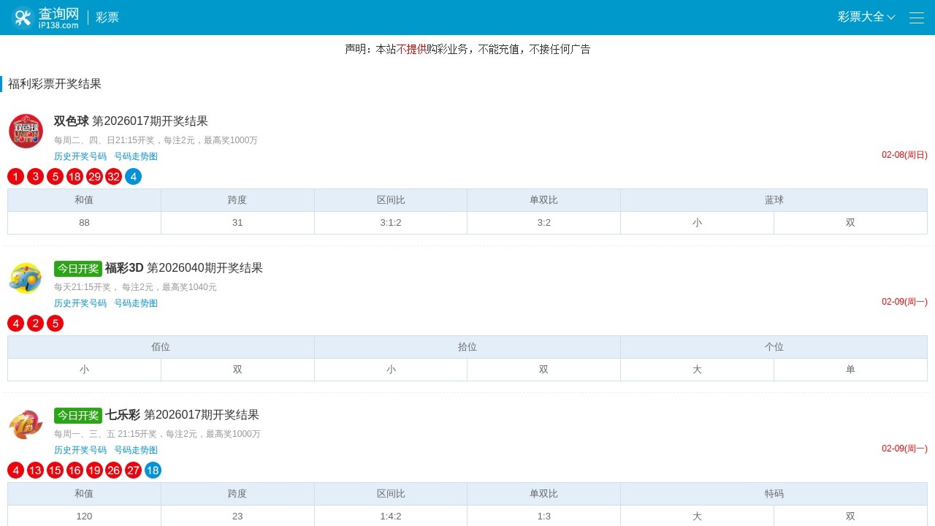The image size is (935, 526).
Task: Click the red ball 29 in 双色球 results
Action: tap(94, 176)
